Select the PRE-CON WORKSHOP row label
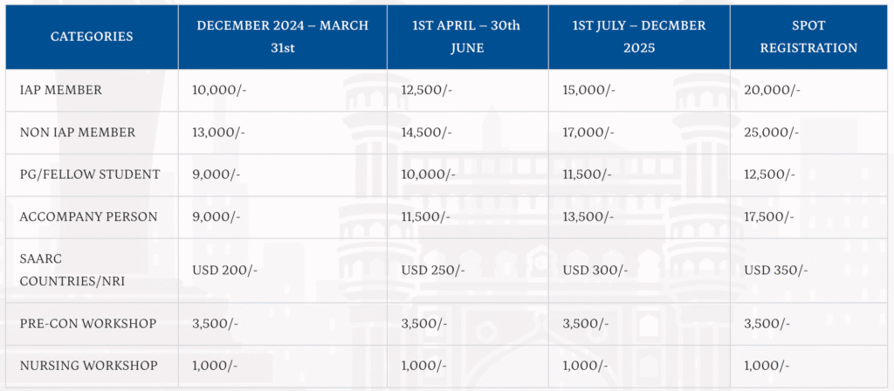This screenshot has width=894, height=391. 88,324
